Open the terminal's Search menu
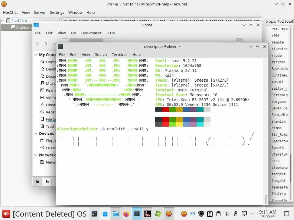The height and width of the screenshot is (220, 294). tap(101, 55)
